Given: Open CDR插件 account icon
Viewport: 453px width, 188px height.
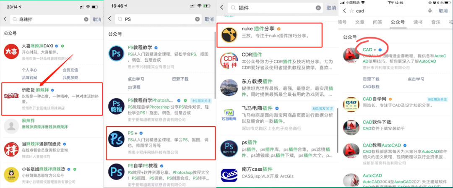Looking at the screenshot, I should 229,61.
